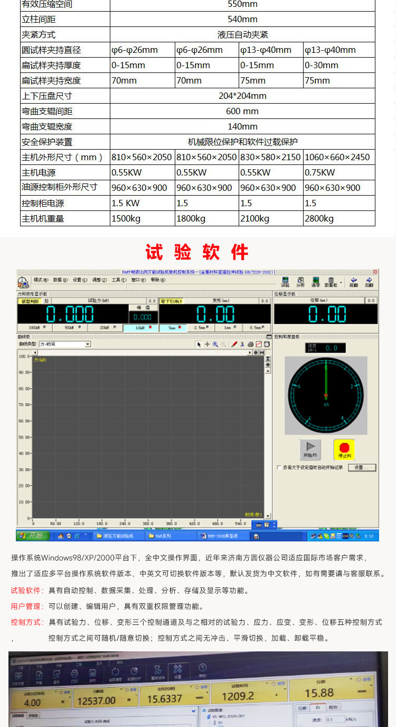
Task: Click the scissors cut icon in curve toolbar
Action: pos(242,344)
